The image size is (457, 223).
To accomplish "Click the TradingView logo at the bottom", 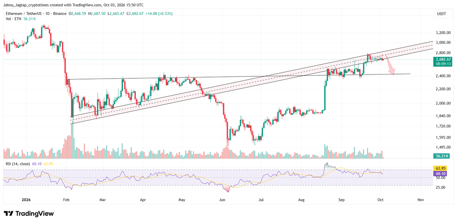I will coord(29,214).
